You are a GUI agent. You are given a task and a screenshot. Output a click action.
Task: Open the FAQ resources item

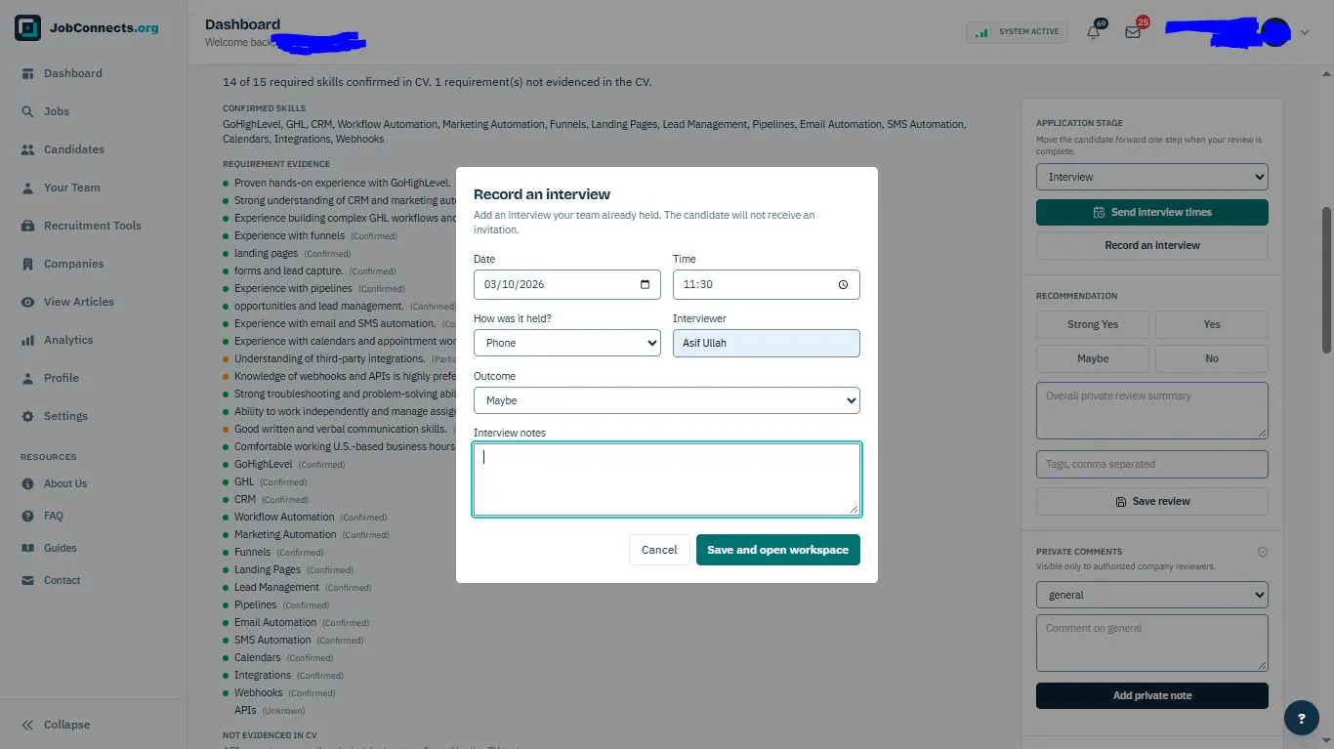[x=54, y=516]
